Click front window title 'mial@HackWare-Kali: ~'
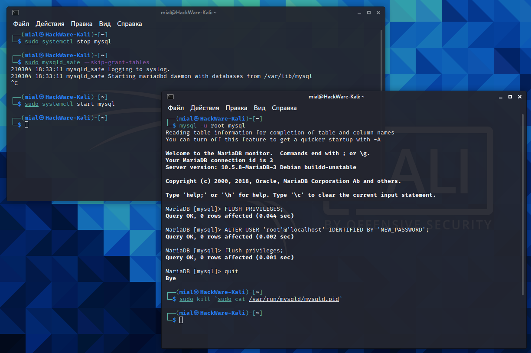Screen dimensions: 531x353 pos(337,97)
